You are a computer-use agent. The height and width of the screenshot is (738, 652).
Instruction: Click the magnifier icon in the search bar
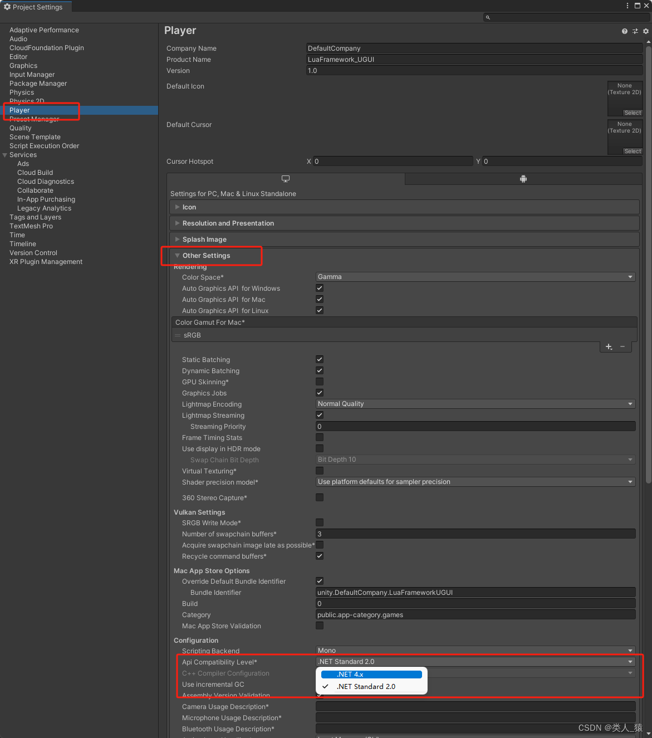coord(487,17)
